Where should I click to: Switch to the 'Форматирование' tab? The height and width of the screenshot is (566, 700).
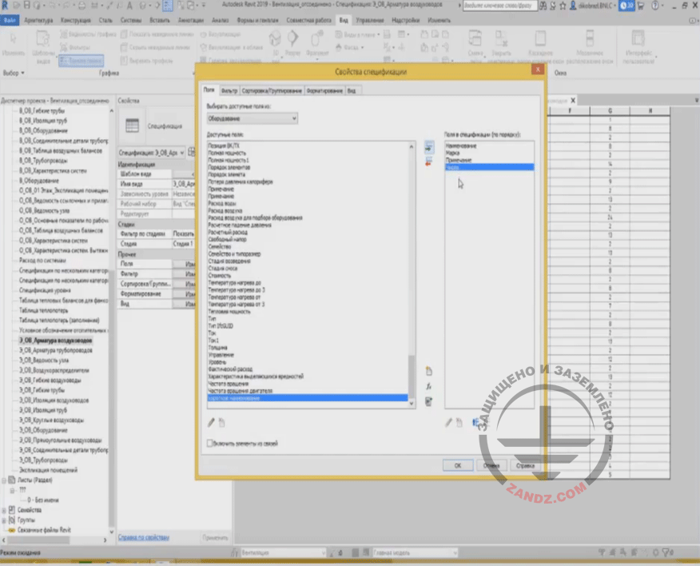pos(324,91)
